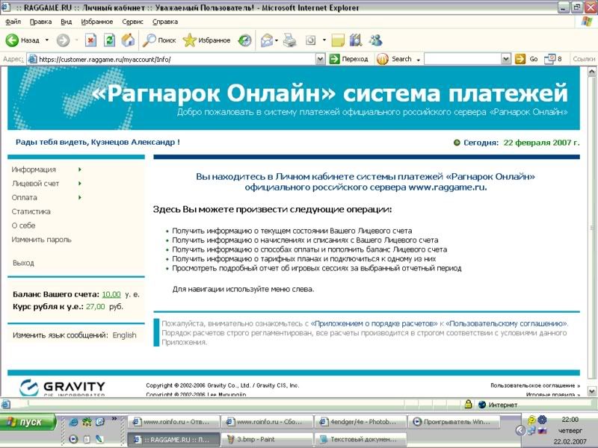Click the page scrollbar down arrow
Screen dimensions: 598x448
pos(591,391)
